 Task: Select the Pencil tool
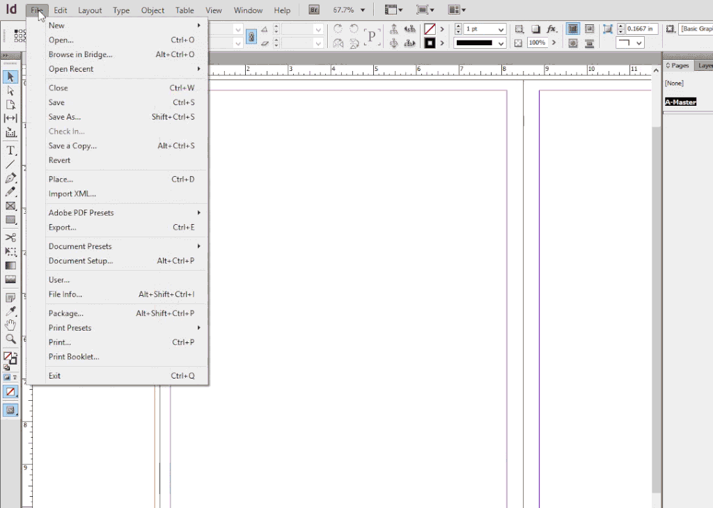10,192
